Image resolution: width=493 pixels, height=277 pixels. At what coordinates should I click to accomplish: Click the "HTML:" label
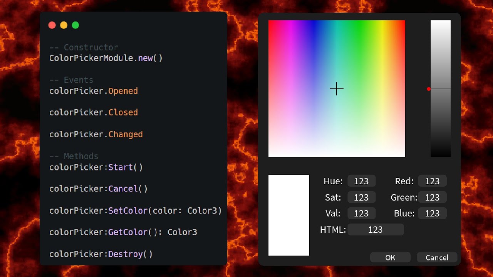(x=333, y=230)
